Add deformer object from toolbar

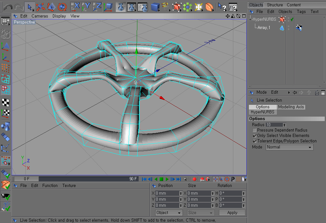coord(209,7)
